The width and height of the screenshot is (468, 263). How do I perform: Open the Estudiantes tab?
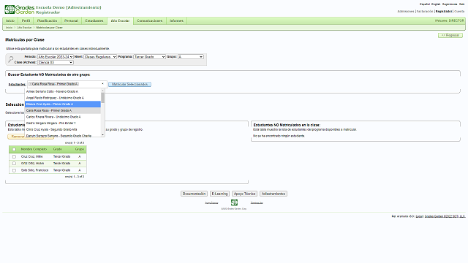tap(94, 20)
